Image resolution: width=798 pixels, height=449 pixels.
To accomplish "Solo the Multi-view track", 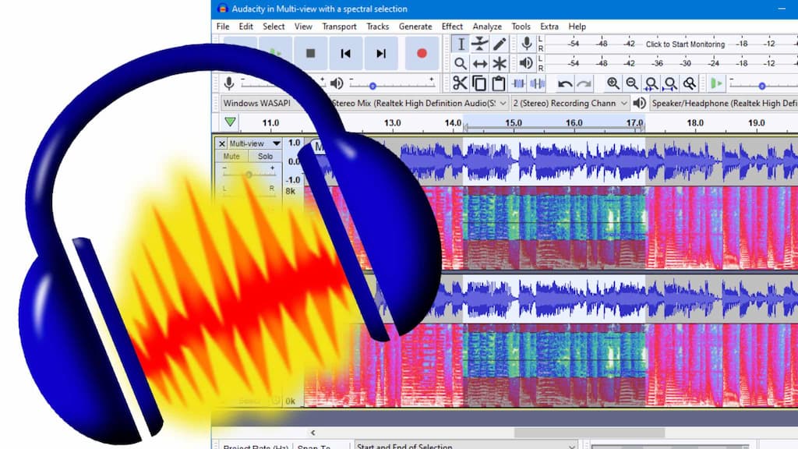I will (265, 156).
